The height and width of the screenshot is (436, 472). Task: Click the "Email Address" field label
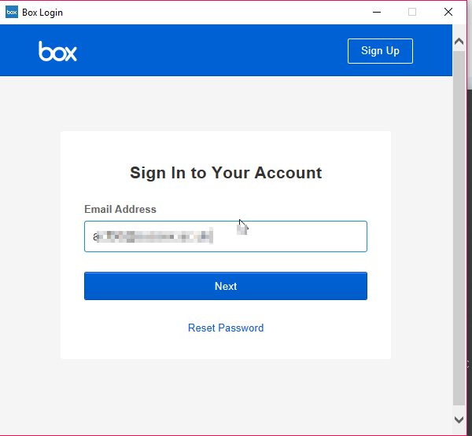120,209
